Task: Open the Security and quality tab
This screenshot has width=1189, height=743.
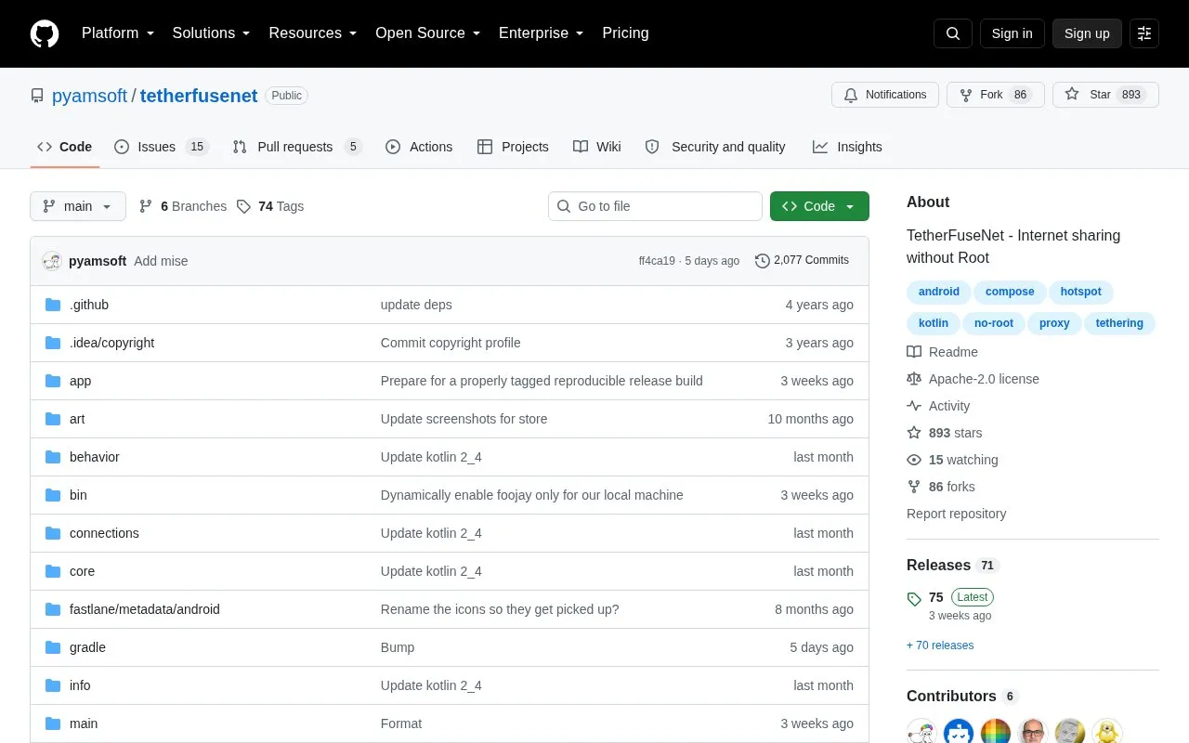Action: tap(715, 147)
